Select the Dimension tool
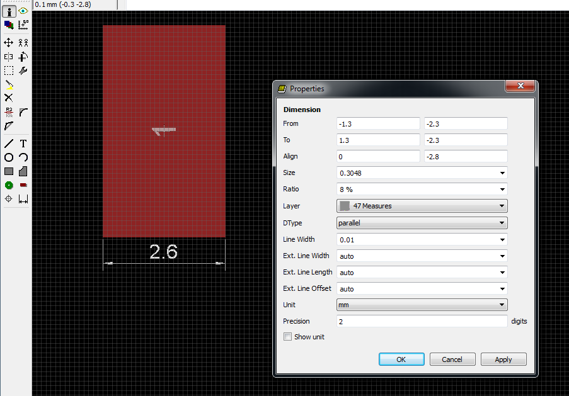 click(23, 199)
